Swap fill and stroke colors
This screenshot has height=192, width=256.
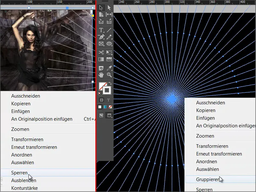tap(110, 83)
